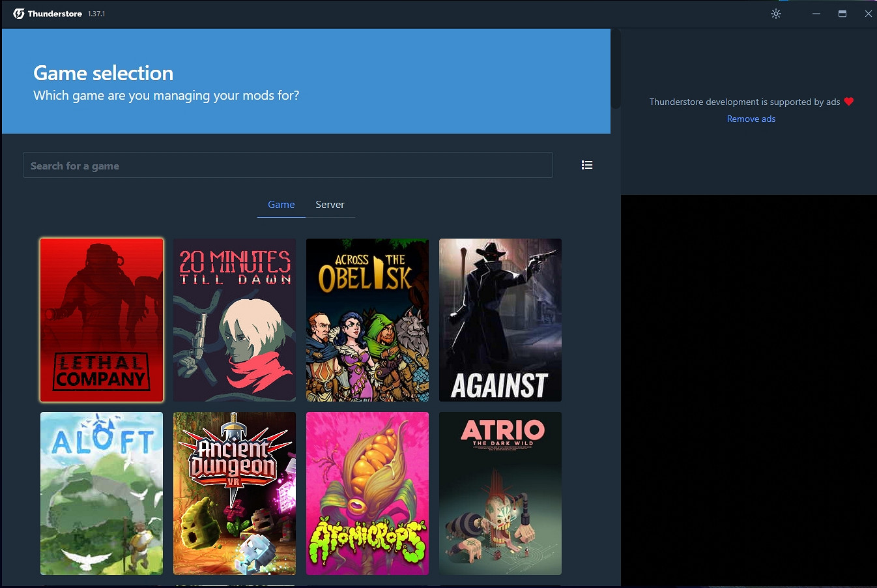Image resolution: width=877 pixels, height=588 pixels.
Task: Open the Aloft game tile
Action: tap(102, 493)
